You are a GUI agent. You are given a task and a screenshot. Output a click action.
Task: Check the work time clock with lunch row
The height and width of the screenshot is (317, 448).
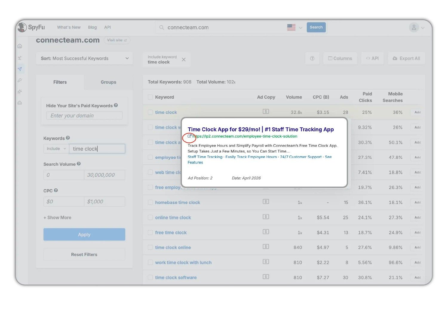point(150,262)
